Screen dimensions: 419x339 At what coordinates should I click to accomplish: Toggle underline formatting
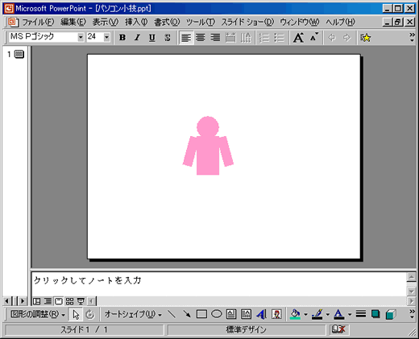152,38
